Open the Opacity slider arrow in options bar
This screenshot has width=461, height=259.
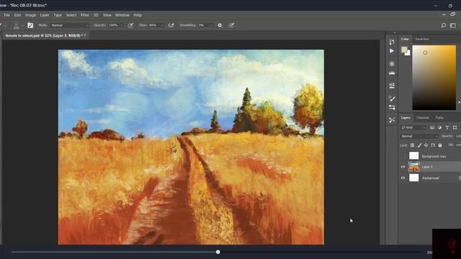(x=122, y=26)
